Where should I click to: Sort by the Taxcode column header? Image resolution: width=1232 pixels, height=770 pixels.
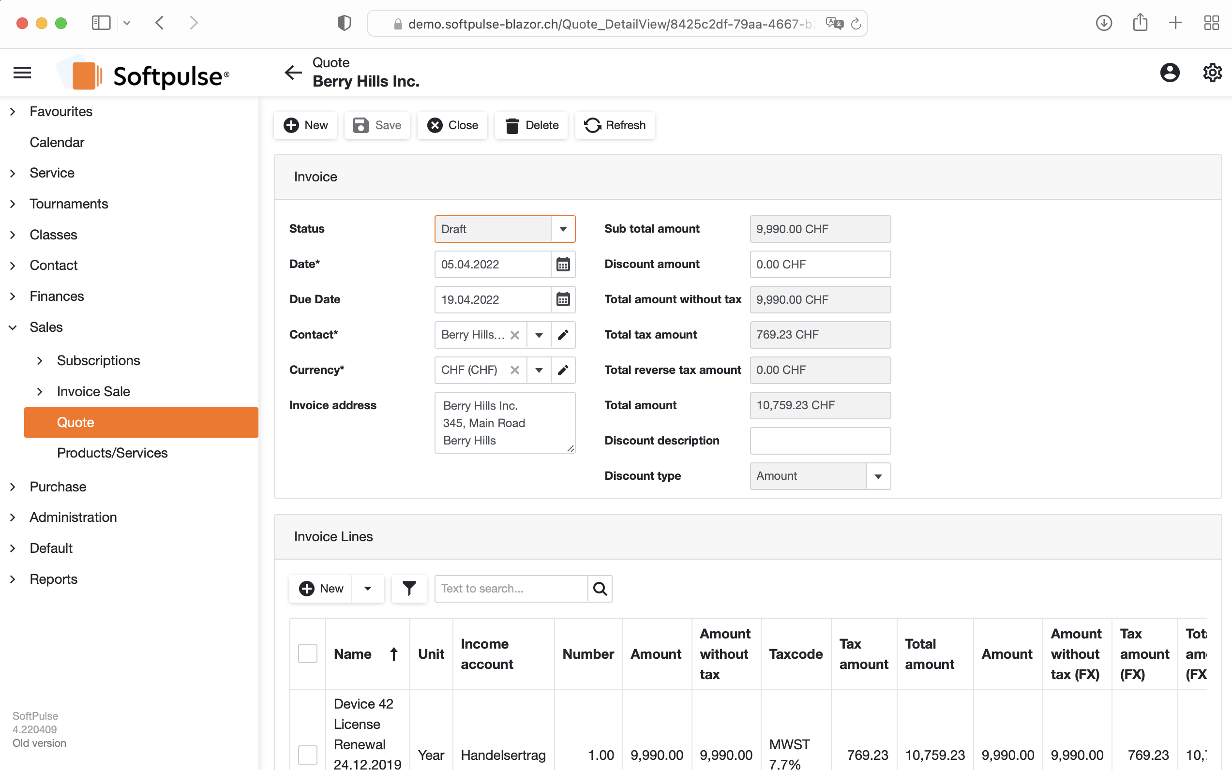click(796, 654)
